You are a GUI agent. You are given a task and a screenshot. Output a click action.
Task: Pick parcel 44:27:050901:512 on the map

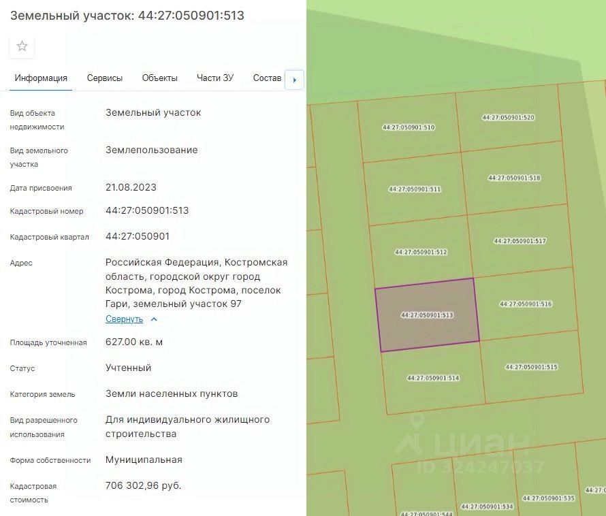421,252
